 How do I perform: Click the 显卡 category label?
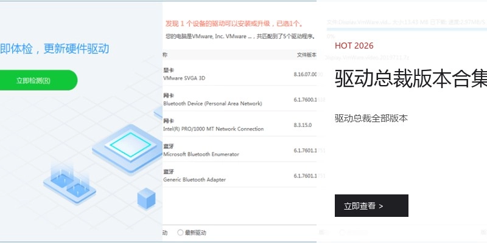(169, 70)
